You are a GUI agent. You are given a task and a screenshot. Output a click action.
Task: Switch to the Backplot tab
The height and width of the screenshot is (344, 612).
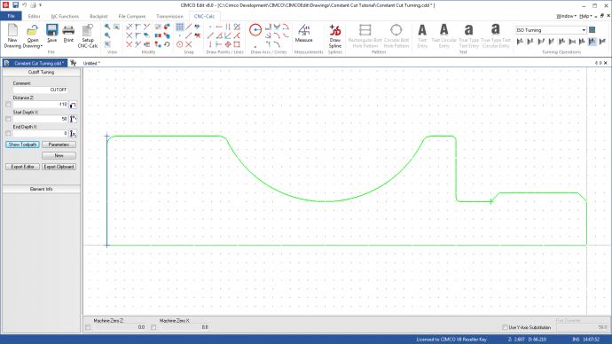[98, 16]
